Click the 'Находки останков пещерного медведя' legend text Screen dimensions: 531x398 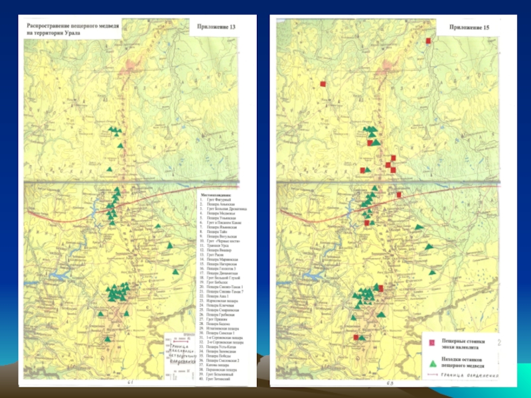coord(463,362)
